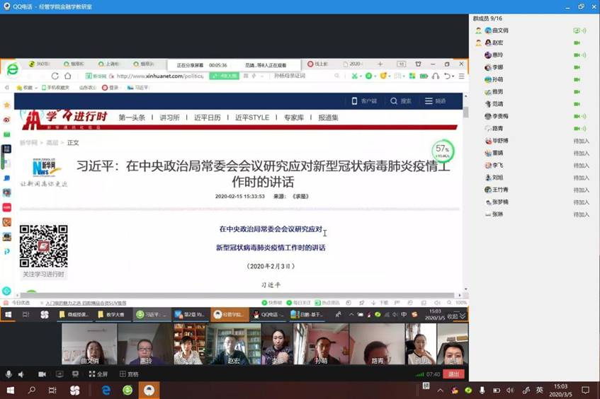Expand the hidden system tray icons arrow
This screenshot has width=600, height=399.
(440, 390)
